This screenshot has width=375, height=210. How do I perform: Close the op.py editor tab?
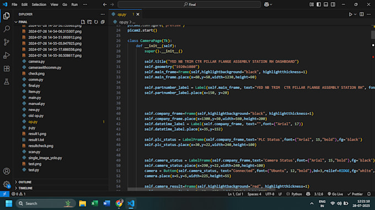tap(138, 14)
